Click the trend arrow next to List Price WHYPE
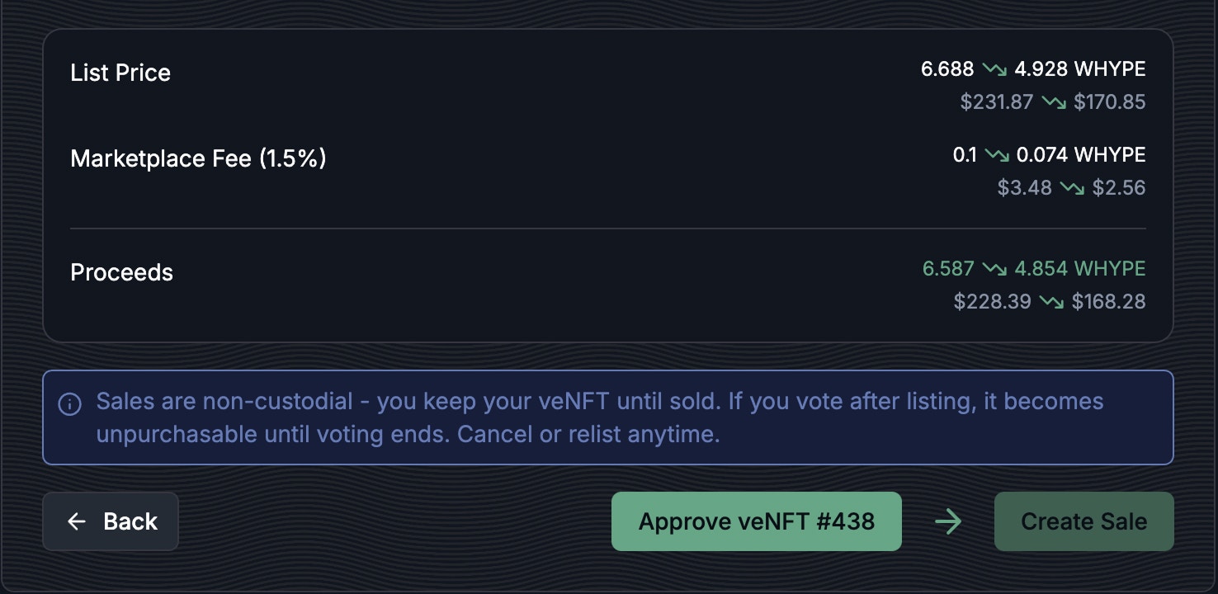This screenshot has width=1218, height=594. (x=996, y=69)
